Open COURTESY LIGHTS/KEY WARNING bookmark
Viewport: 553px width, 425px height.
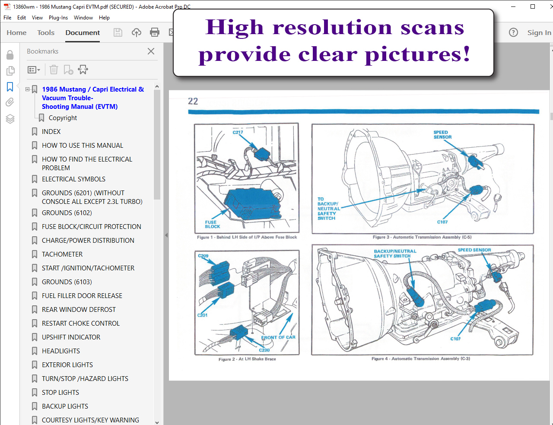pos(90,420)
